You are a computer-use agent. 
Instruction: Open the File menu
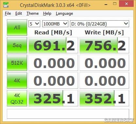pyautogui.click(x=8, y=13)
